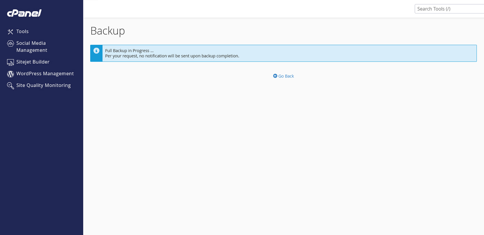Click the info icon in the backup alert

click(x=96, y=51)
